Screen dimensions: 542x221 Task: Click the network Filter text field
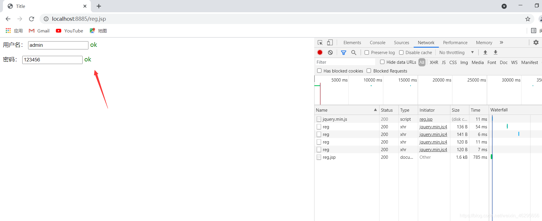tap(345, 62)
